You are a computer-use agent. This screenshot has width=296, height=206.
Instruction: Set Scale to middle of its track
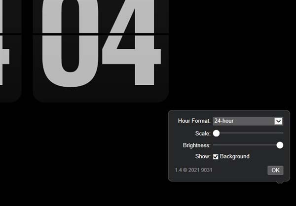click(248, 133)
